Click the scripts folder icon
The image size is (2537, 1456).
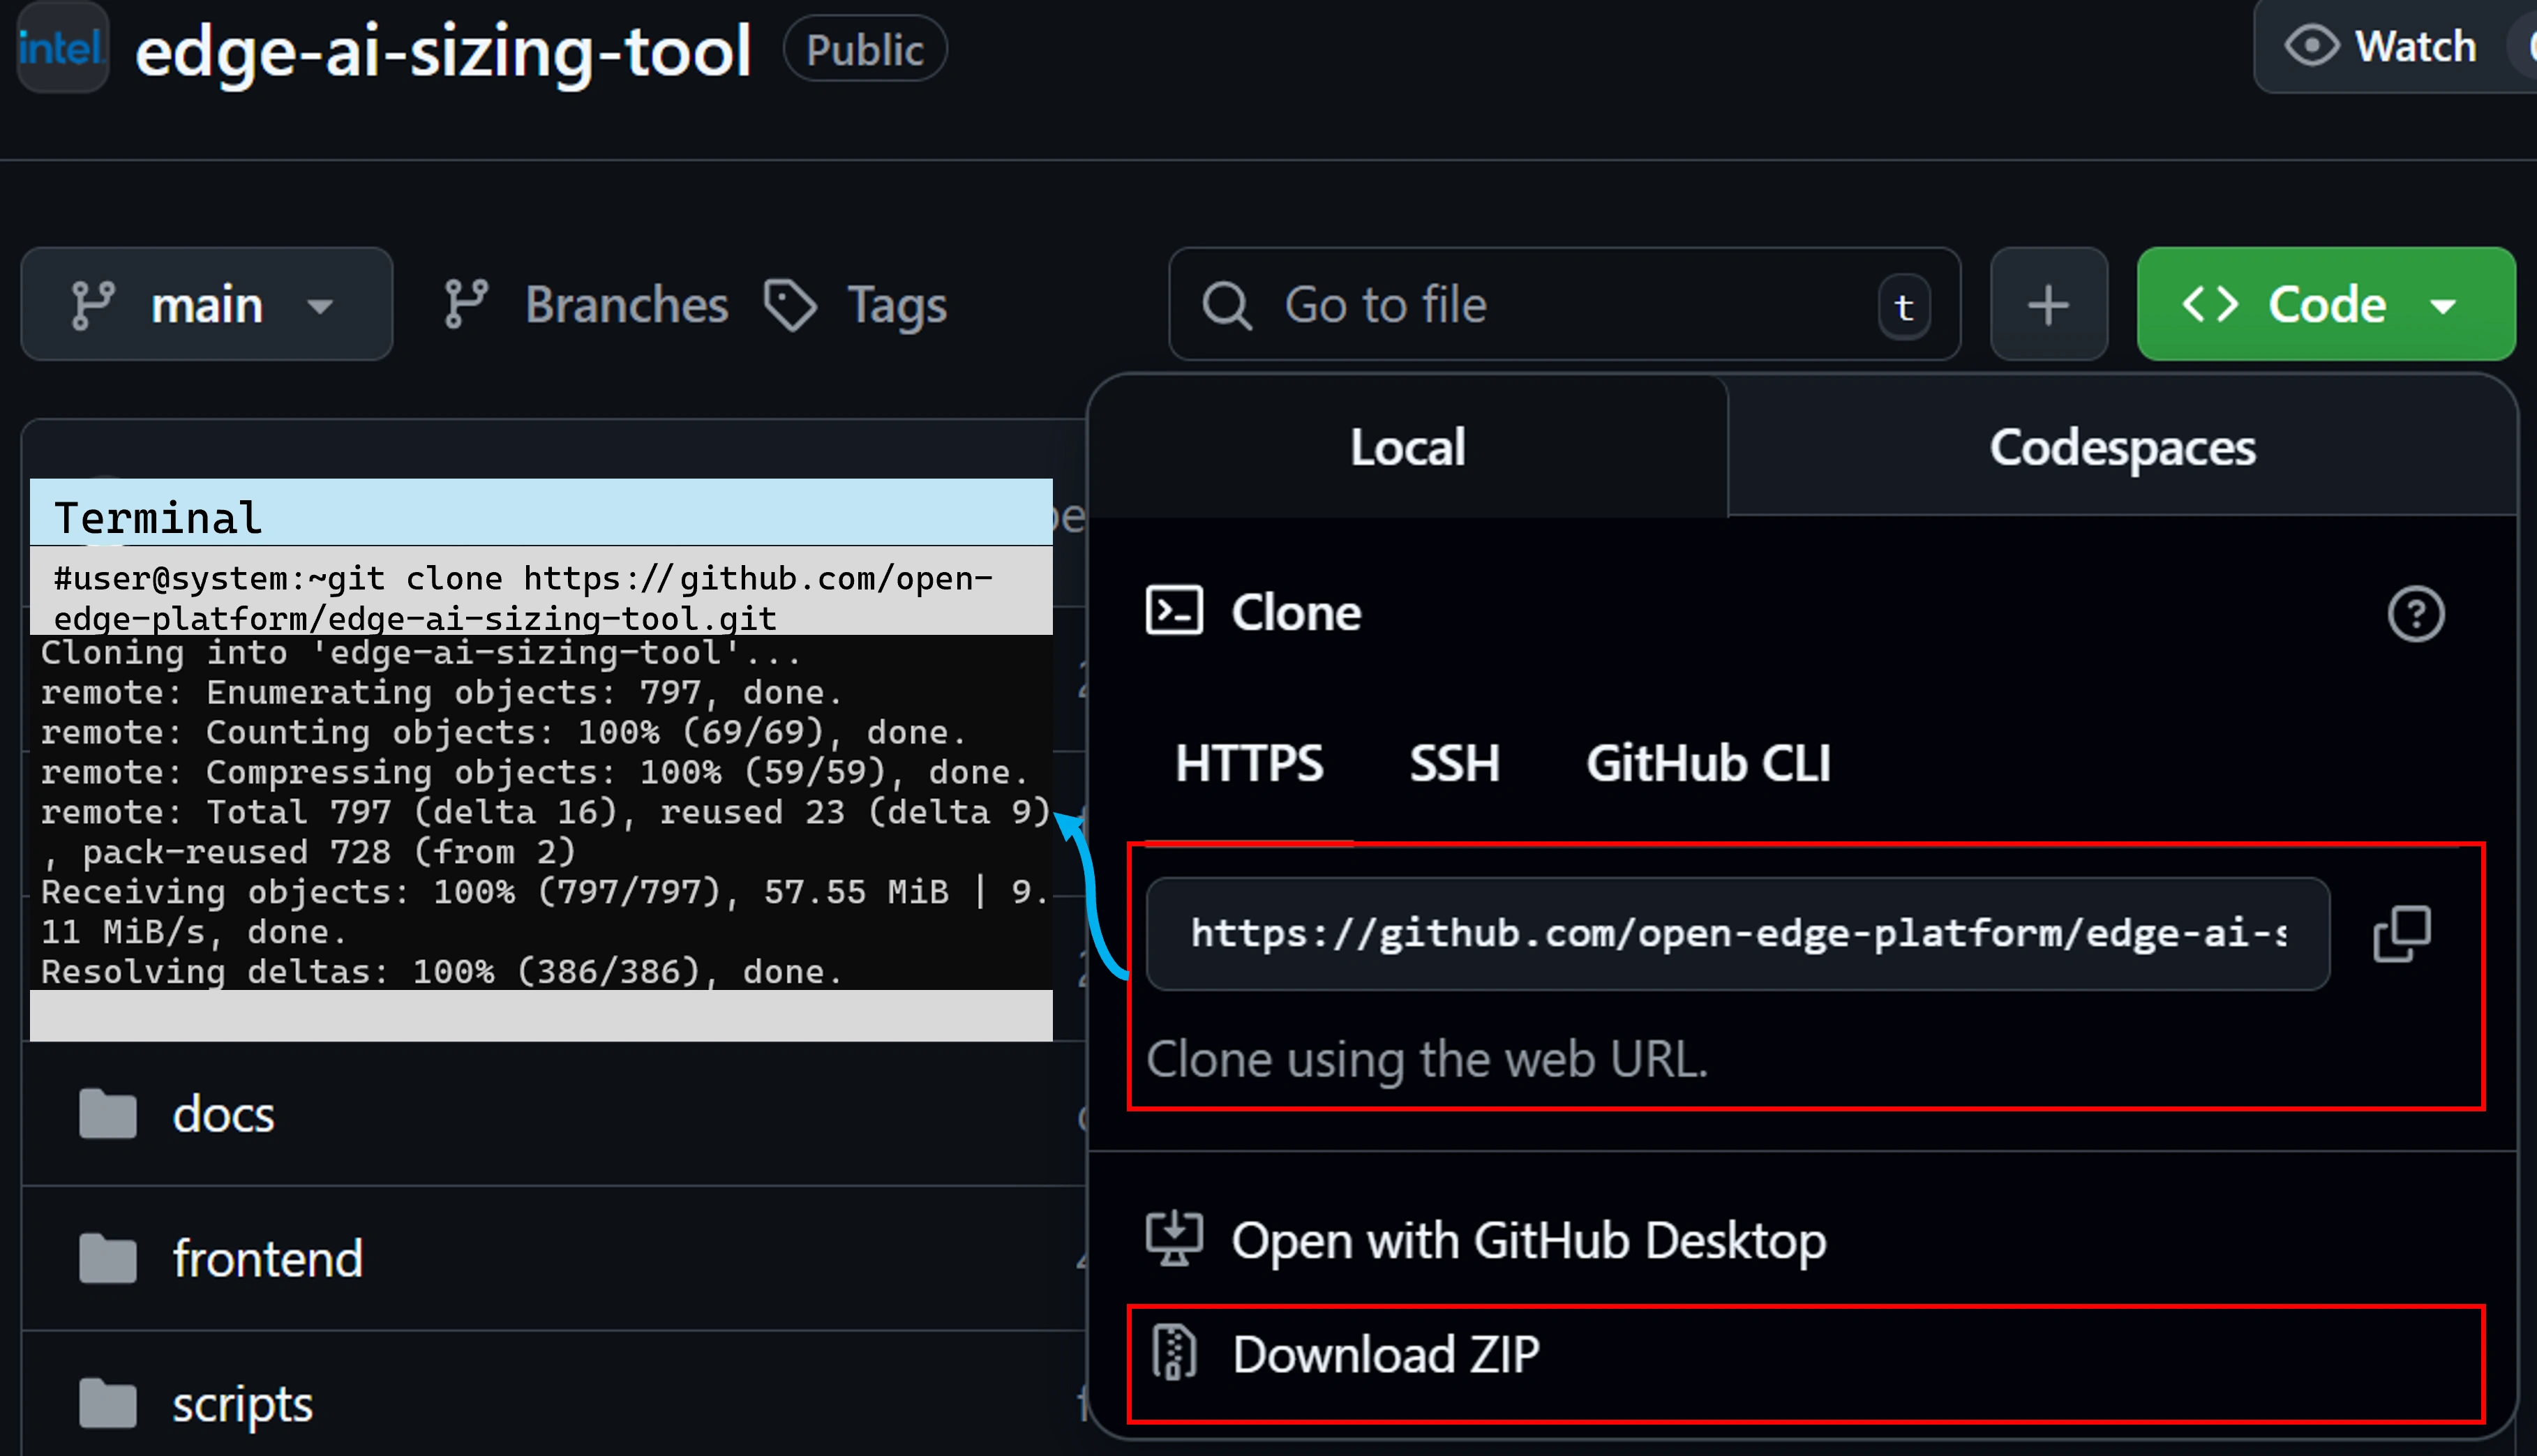click(108, 1403)
